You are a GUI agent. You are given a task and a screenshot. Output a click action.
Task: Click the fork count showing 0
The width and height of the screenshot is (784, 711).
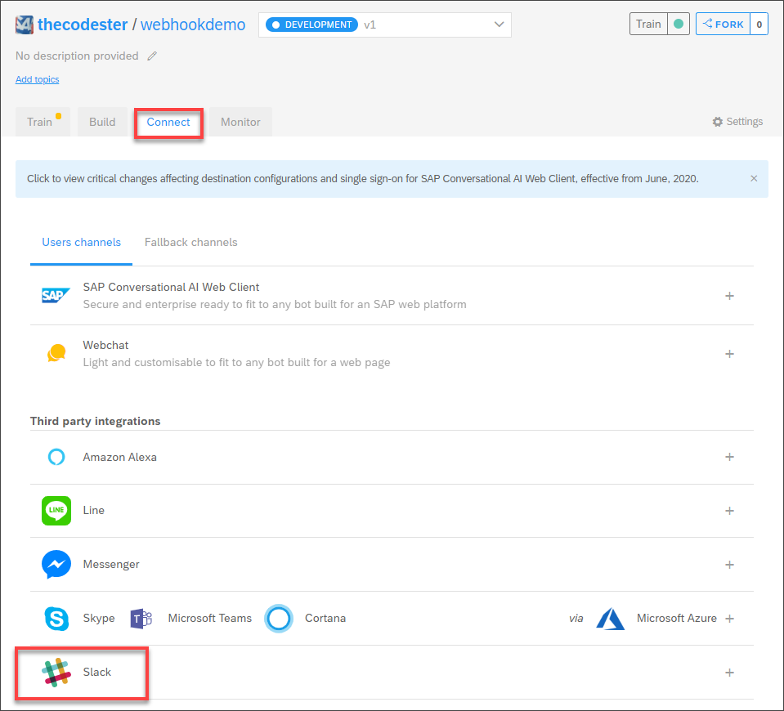pos(759,24)
